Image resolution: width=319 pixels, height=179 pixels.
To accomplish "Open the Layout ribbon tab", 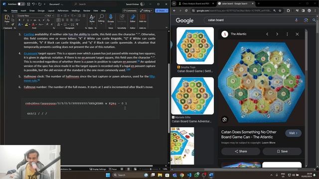I will coord(51,10).
